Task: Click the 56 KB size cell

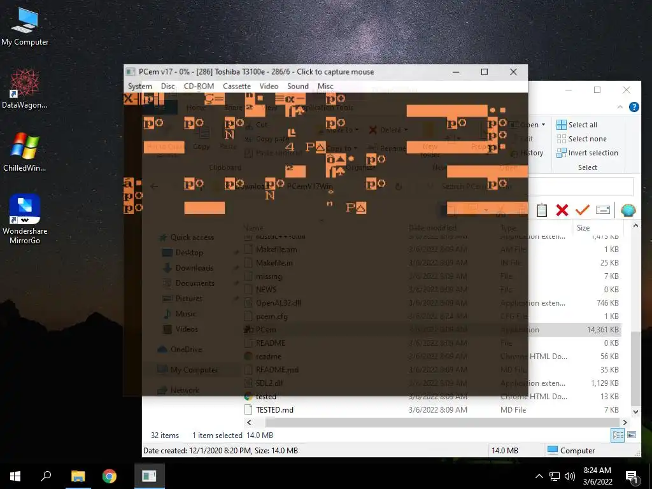Action: click(x=609, y=357)
